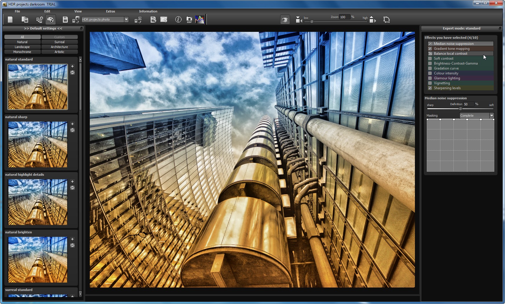Click refresh icon next to natural brighten

tap(72, 246)
